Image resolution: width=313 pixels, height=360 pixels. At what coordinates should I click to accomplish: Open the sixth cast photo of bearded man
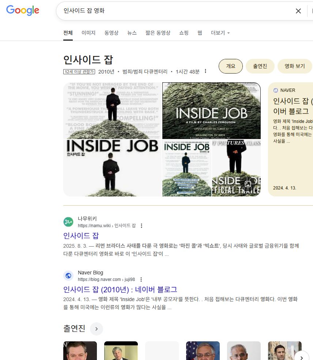(285, 350)
